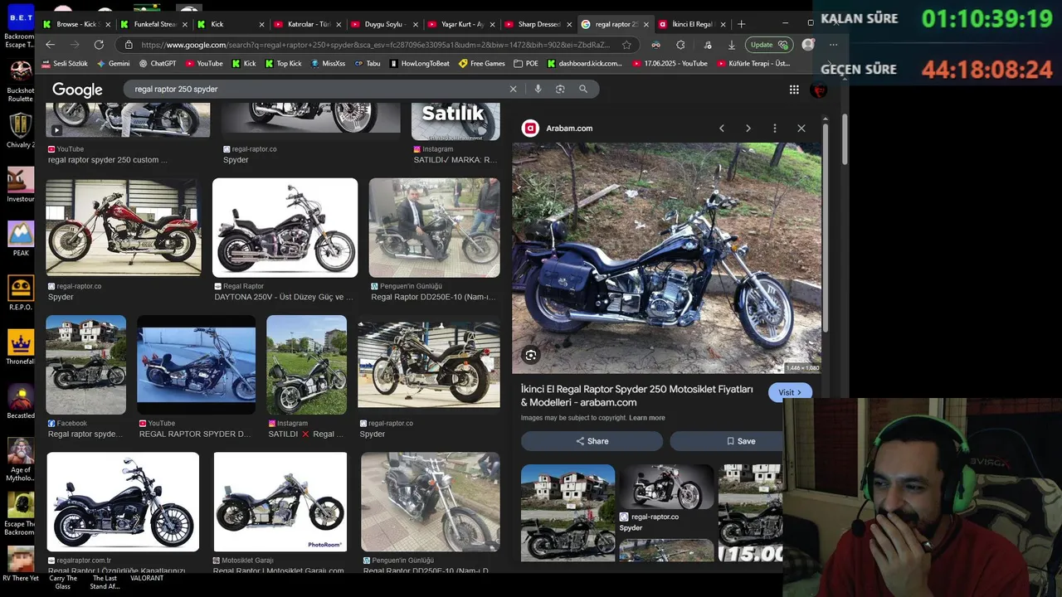
Task: Reload the Google search page
Action: click(99, 45)
